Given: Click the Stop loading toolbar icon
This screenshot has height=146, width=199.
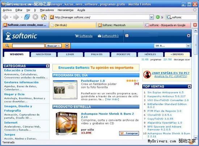Looking at the screenshot, I should coord(35,17).
